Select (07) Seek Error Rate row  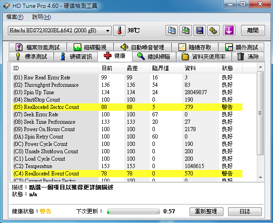click(127, 115)
